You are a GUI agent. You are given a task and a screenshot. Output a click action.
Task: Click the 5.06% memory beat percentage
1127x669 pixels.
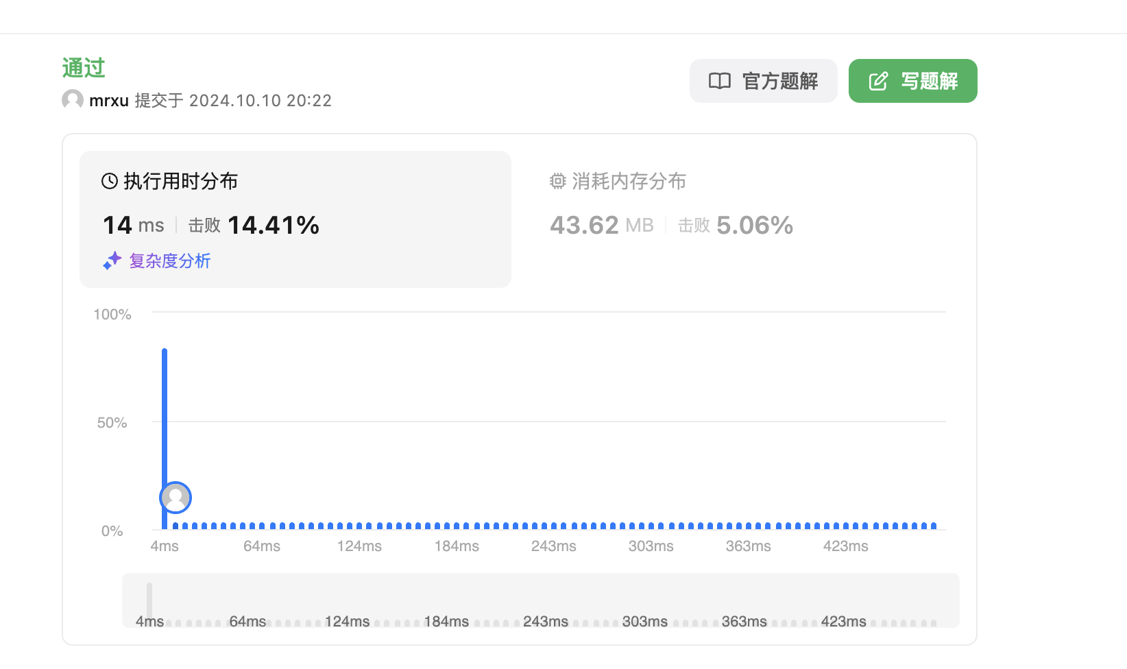click(x=755, y=225)
